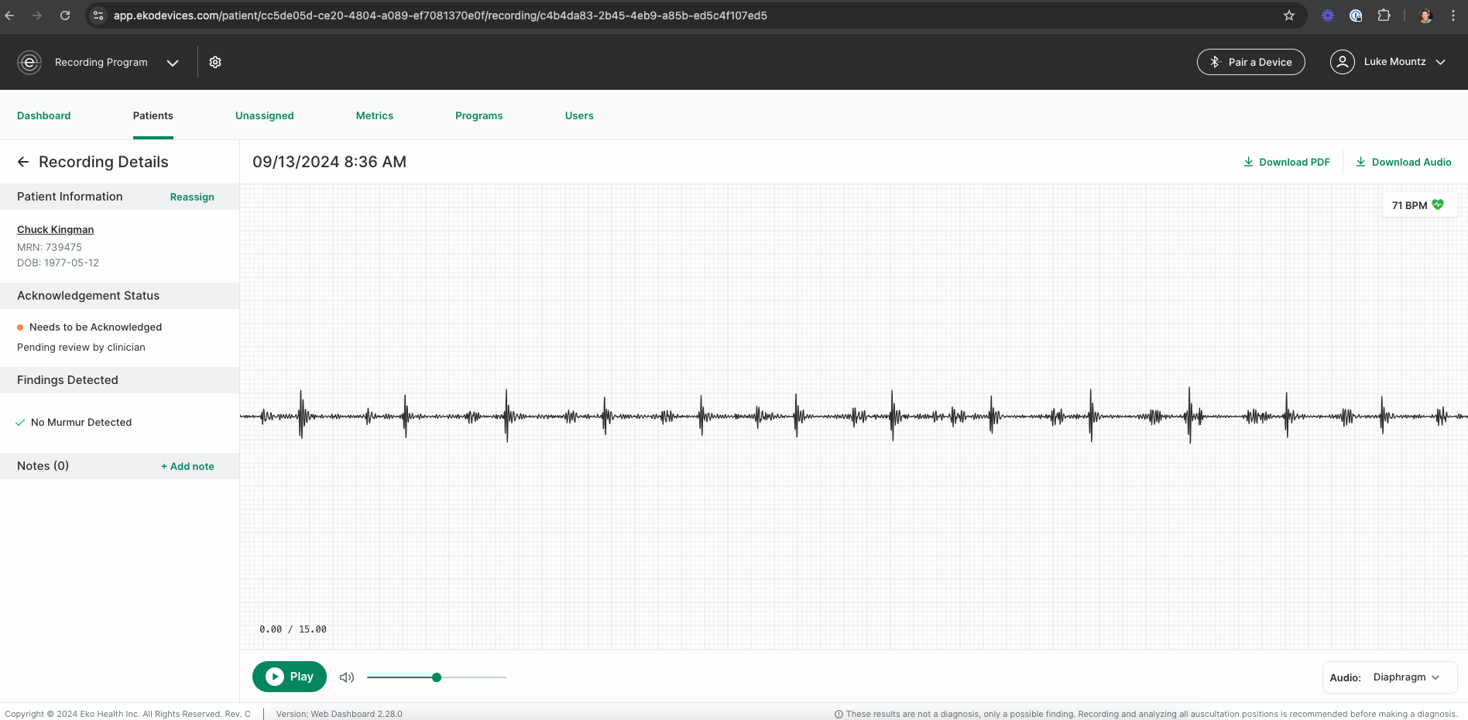Screen dimensions: 1468x720
Task: Go back in browser history
Action: tap(10, 15)
